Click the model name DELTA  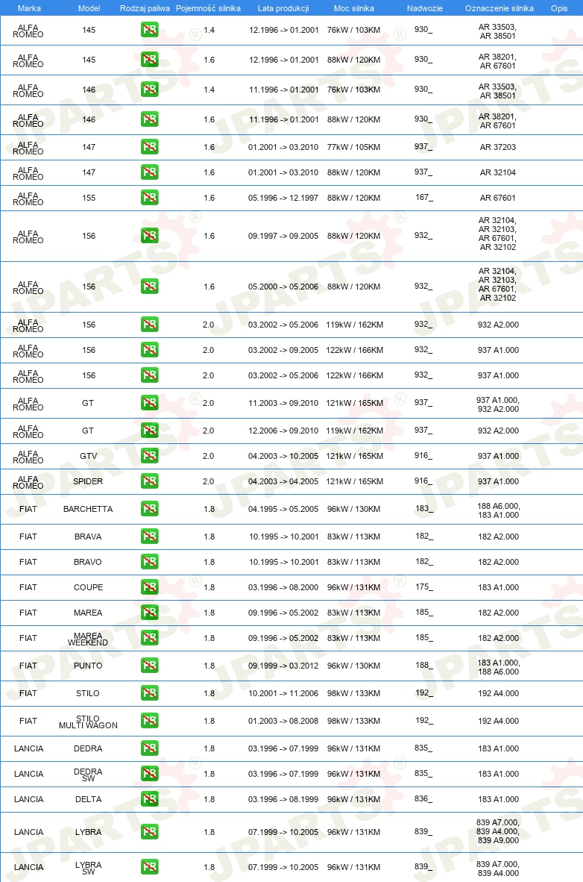tap(88, 799)
